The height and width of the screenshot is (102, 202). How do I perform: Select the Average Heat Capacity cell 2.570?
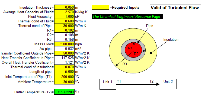pos(64,12)
